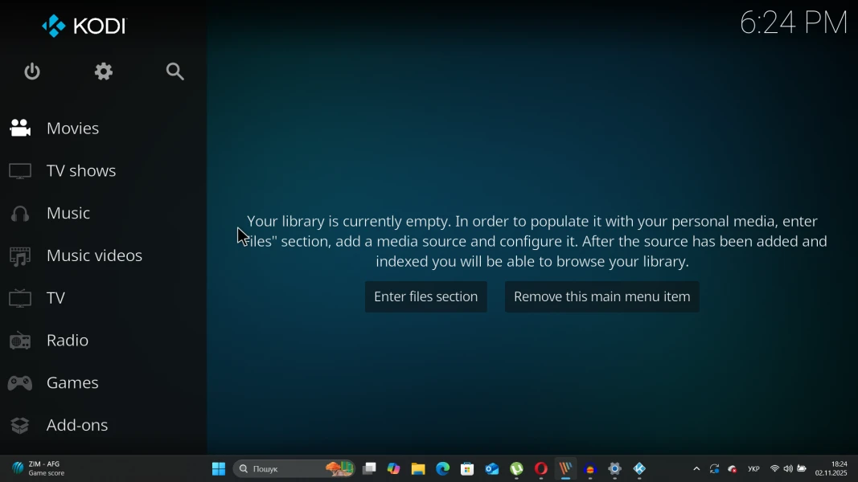The image size is (858, 482).
Task: Click the Radio icon in the sidebar
Action: coord(20,341)
